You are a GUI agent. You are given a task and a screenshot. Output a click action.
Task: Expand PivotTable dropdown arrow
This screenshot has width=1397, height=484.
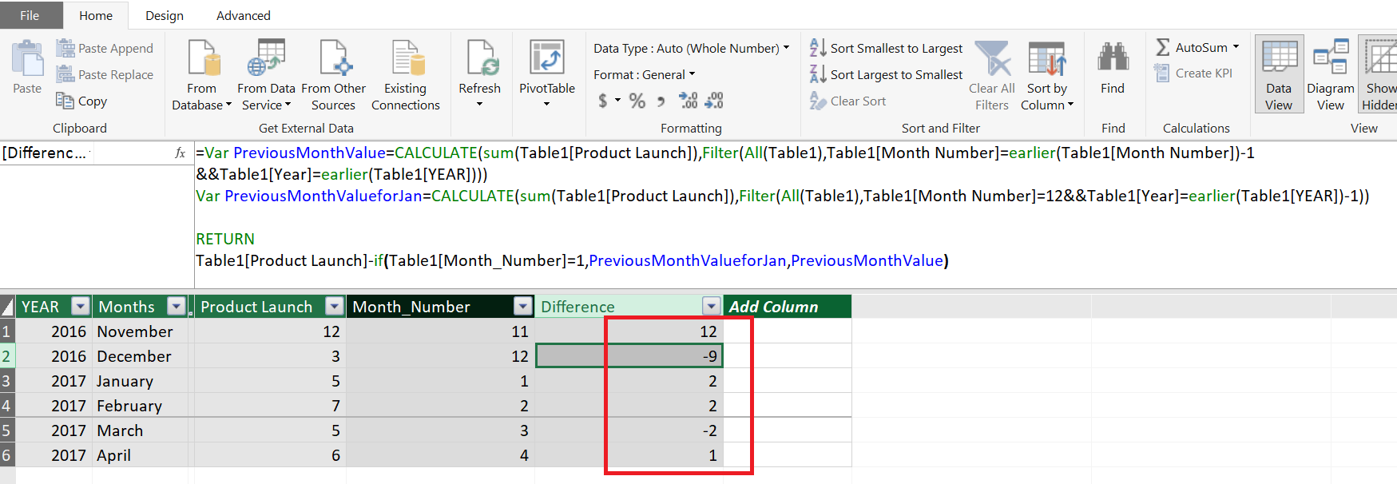[547, 105]
